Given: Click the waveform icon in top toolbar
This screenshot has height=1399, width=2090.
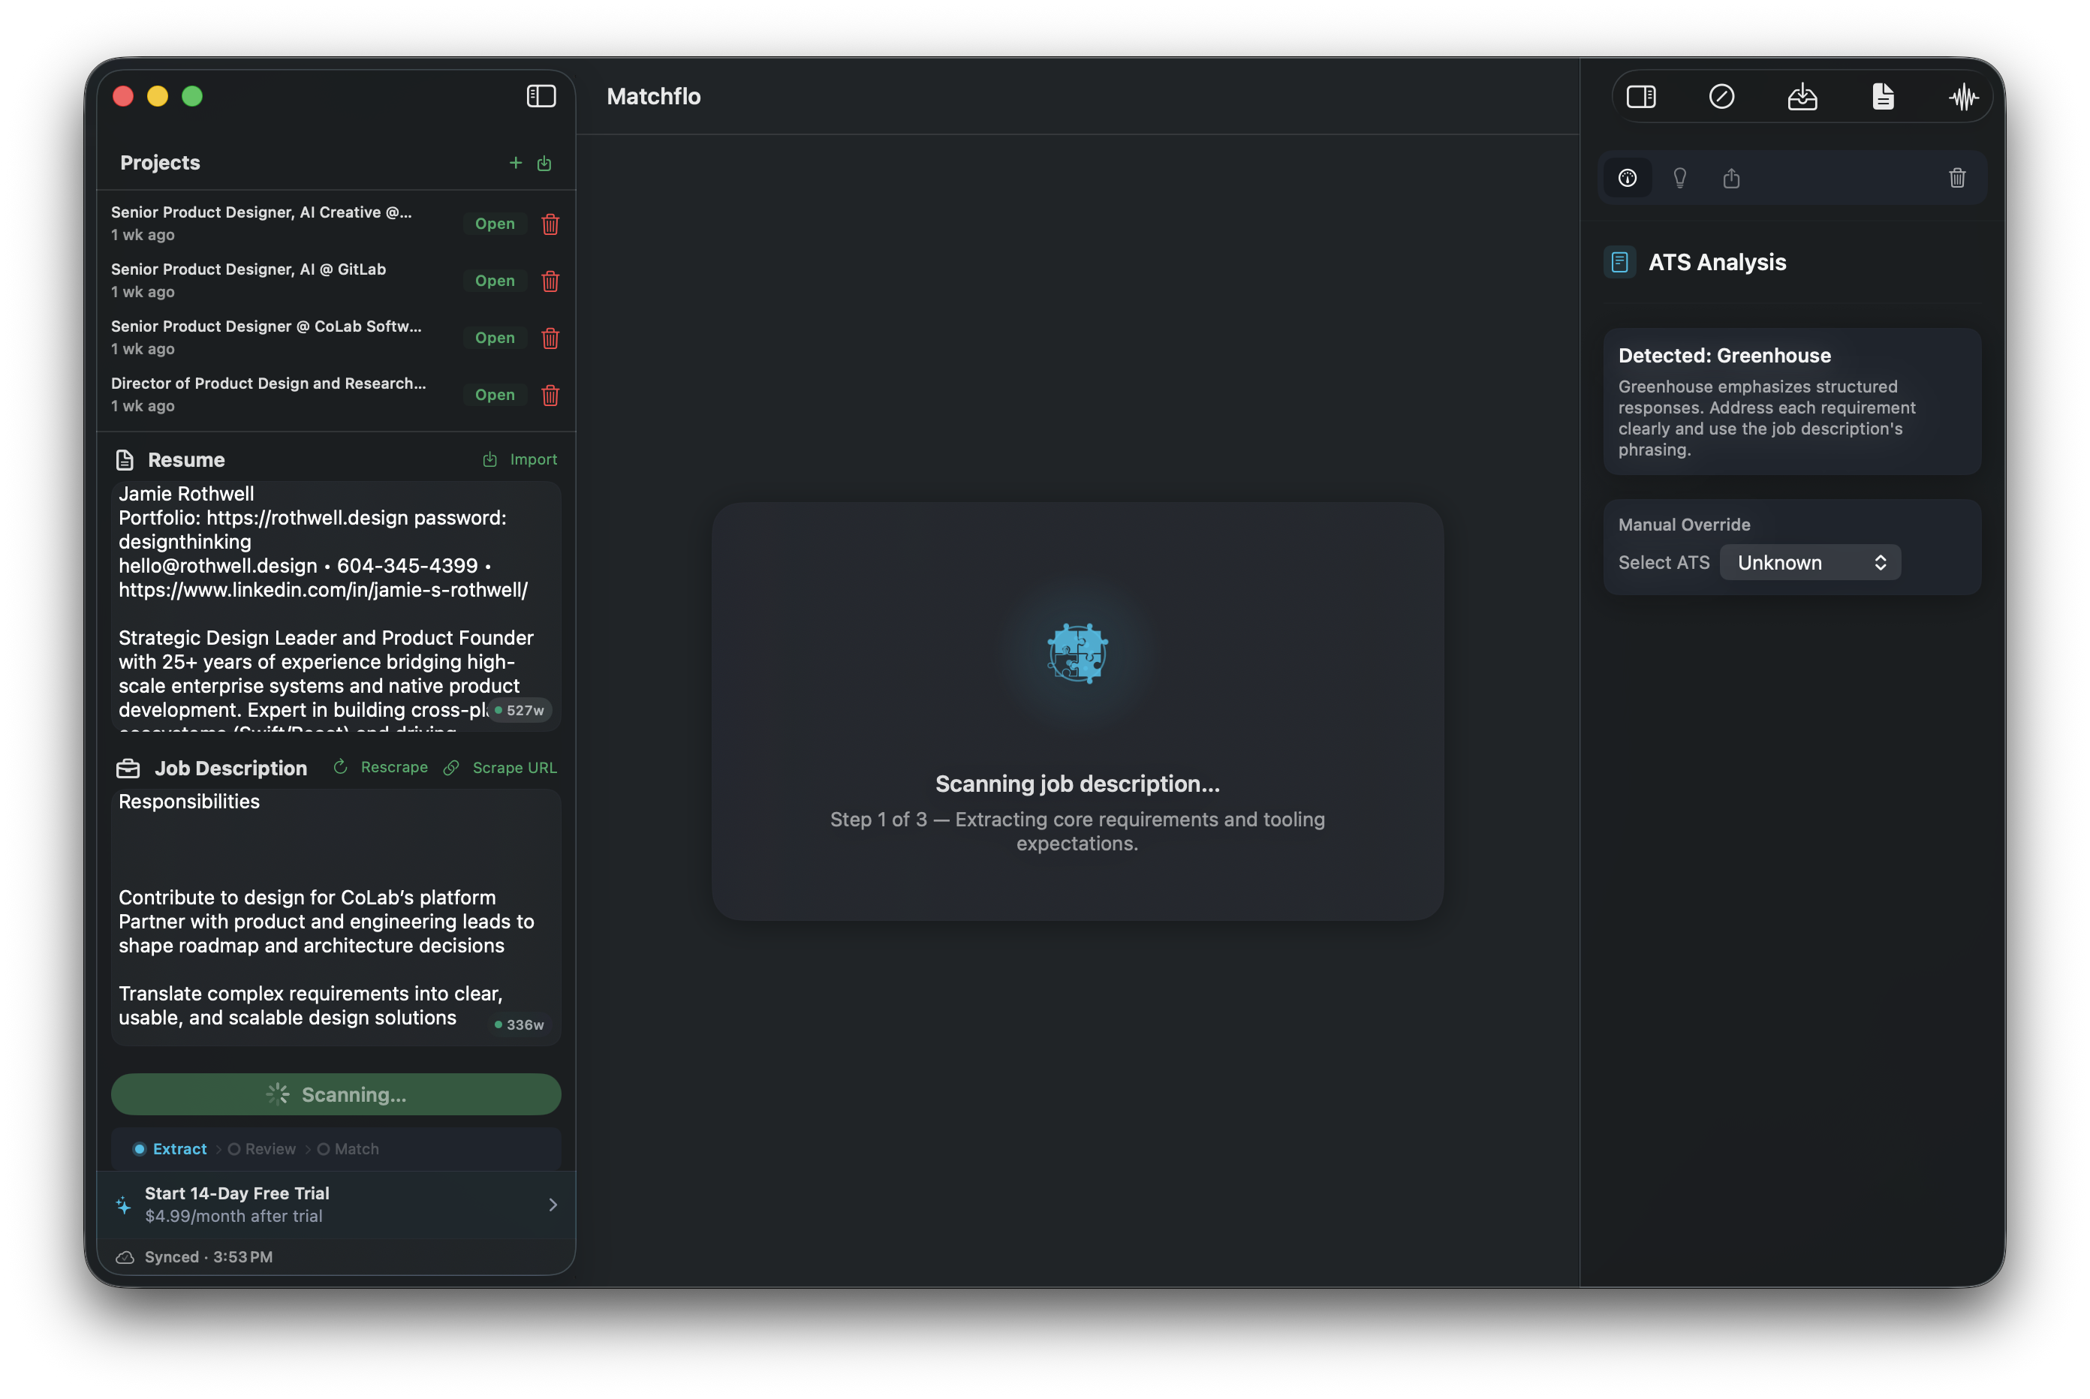Looking at the screenshot, I should [1963, 96].
